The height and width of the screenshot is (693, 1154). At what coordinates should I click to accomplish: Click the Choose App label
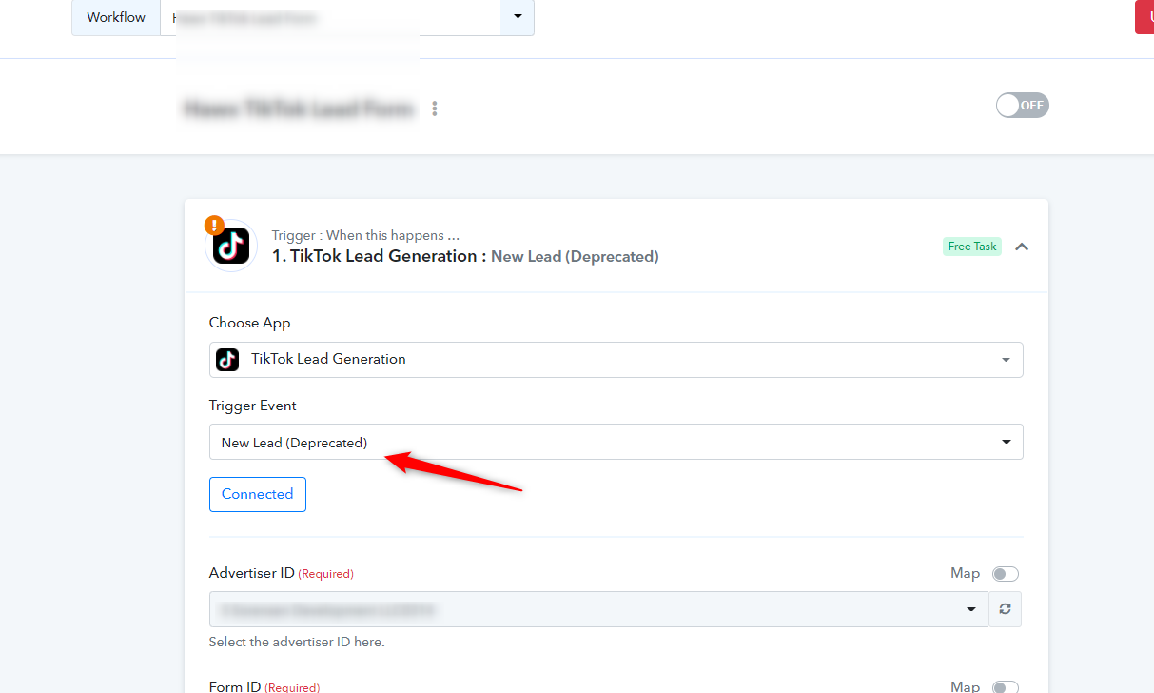pos(248,323)
